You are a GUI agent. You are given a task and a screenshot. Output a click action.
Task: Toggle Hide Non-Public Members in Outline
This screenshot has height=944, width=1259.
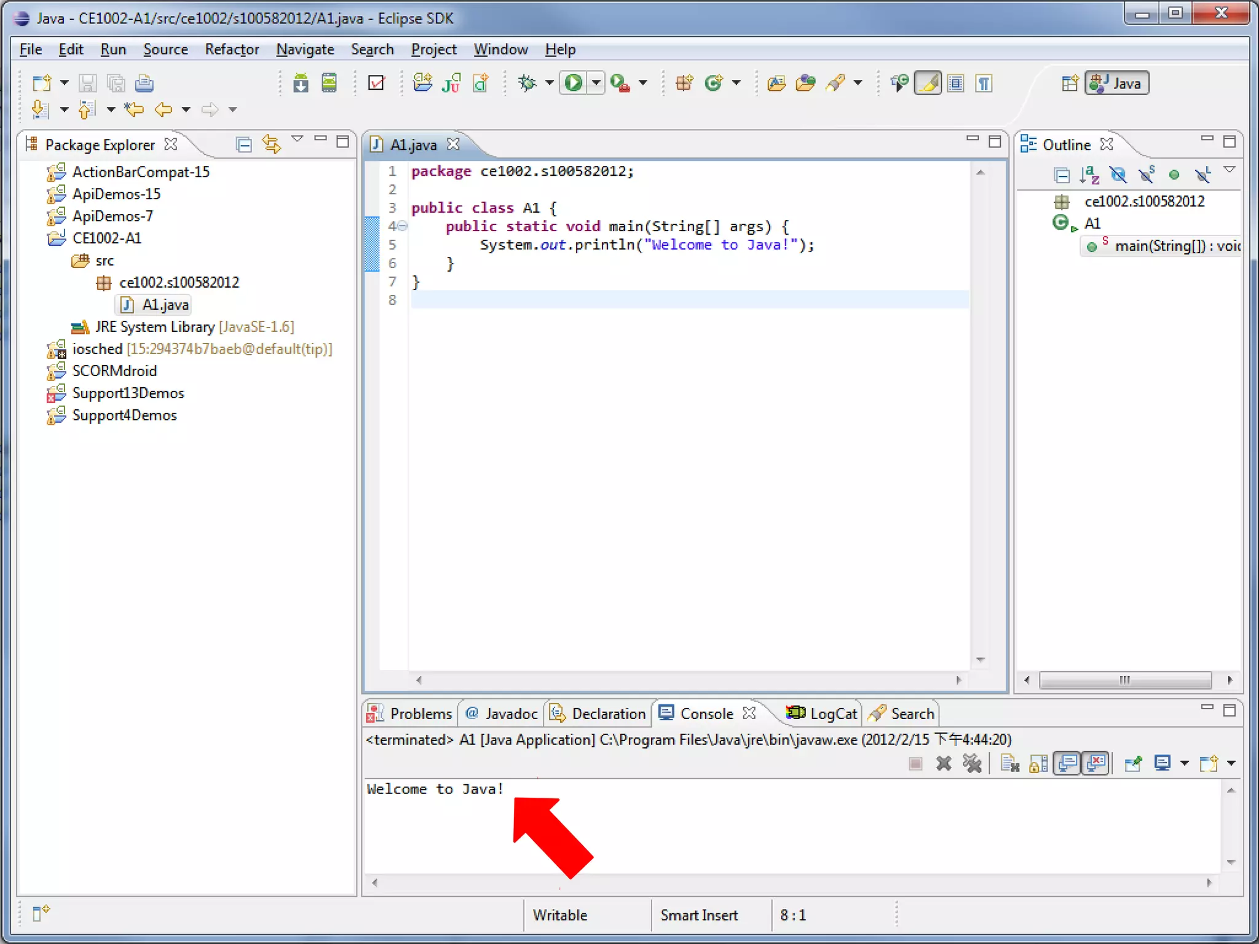1174,175
